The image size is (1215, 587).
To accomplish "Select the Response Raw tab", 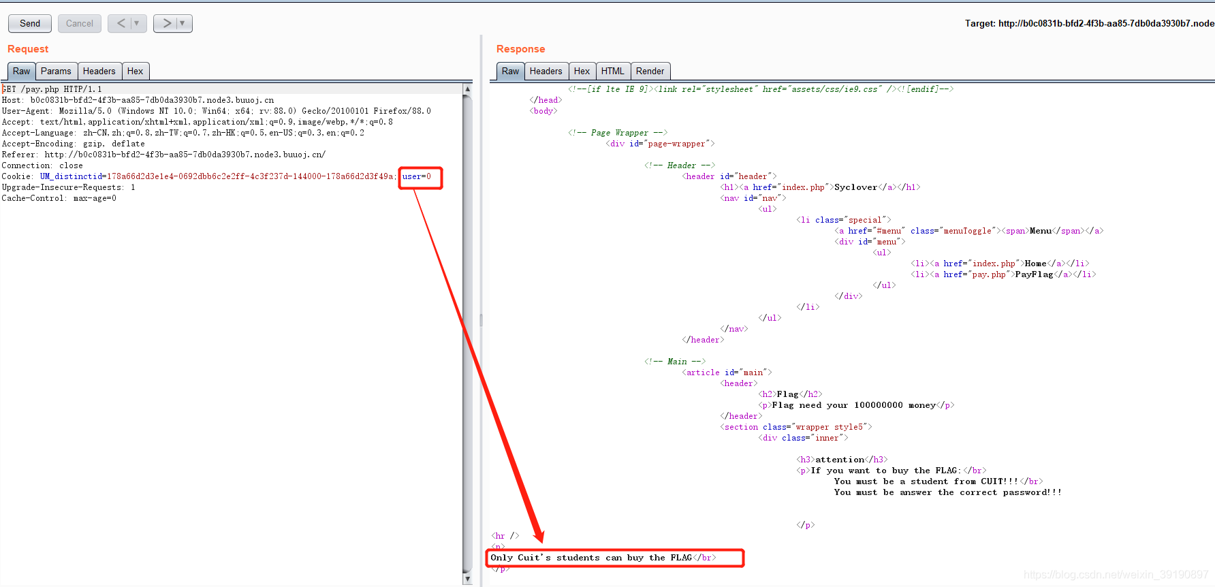I will [510, 71].
